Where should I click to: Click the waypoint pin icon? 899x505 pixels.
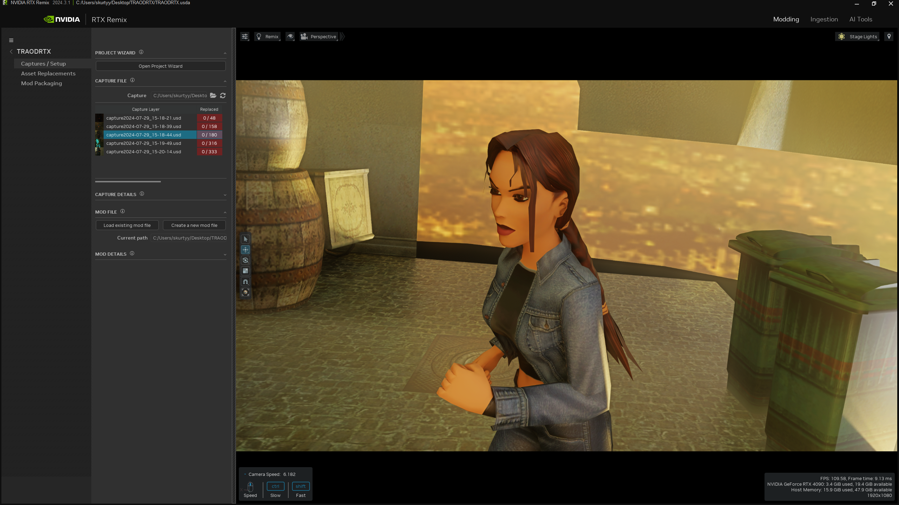[x=889, y=36]
